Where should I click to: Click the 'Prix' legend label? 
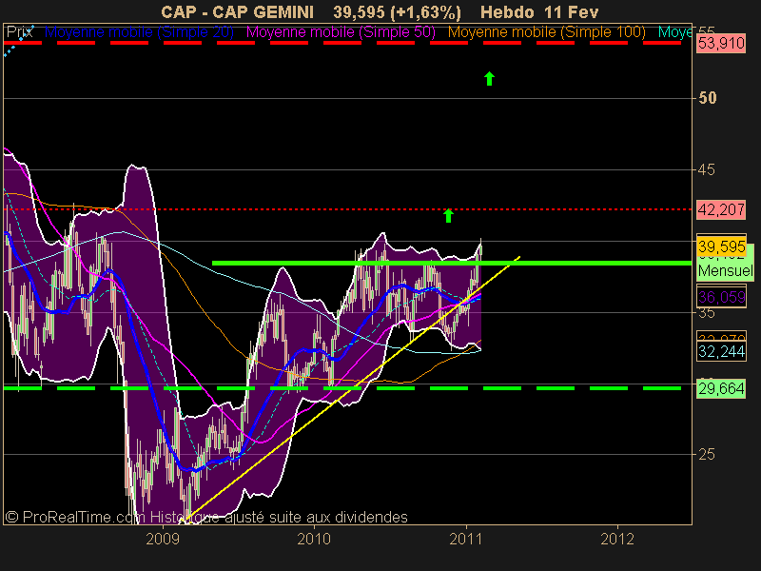pos(19,32)
